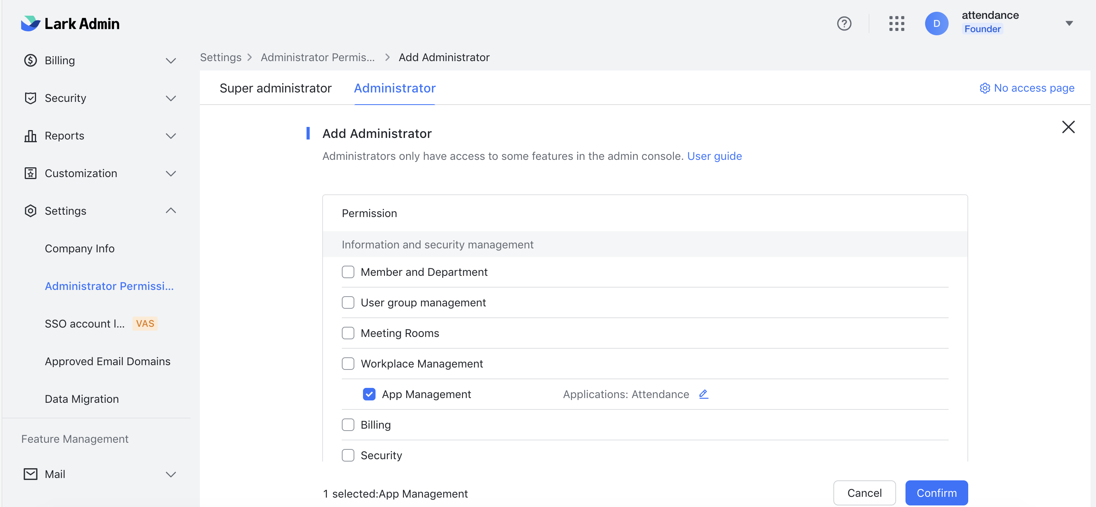Edit applications with the pencil icon

click(x=703, y=394)
